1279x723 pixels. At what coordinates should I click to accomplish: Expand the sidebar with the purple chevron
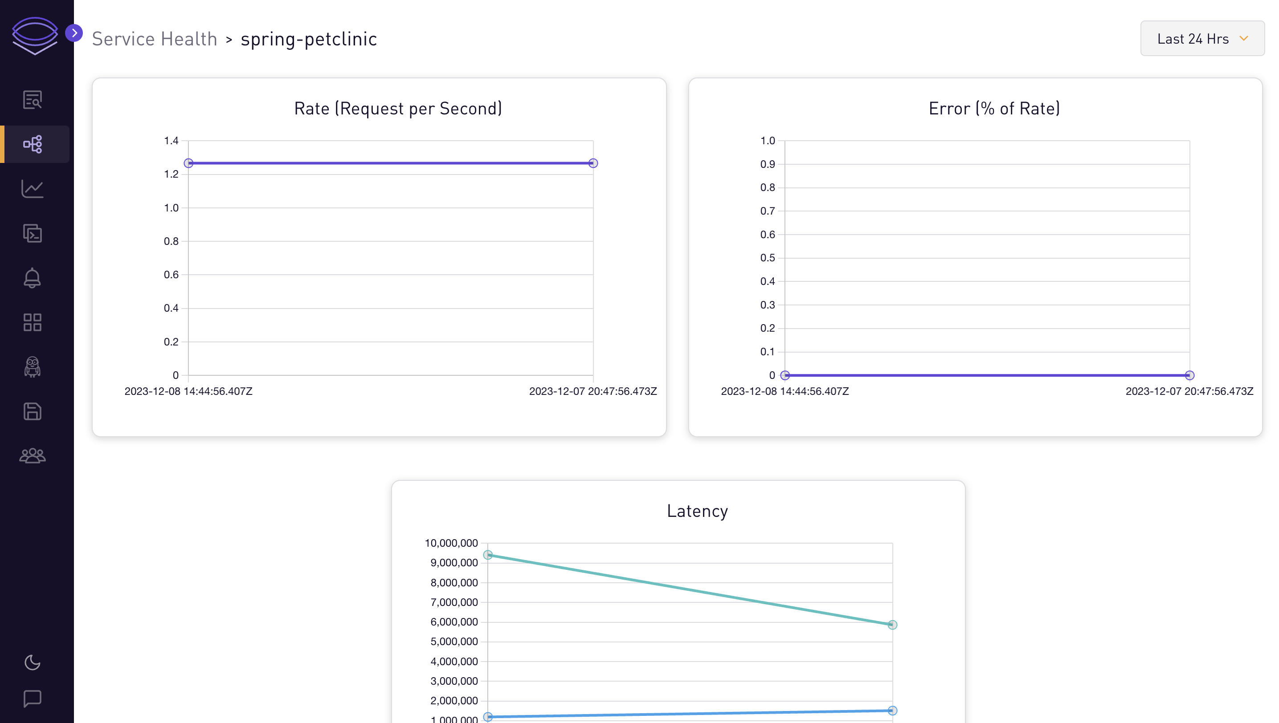coord(74,33)
